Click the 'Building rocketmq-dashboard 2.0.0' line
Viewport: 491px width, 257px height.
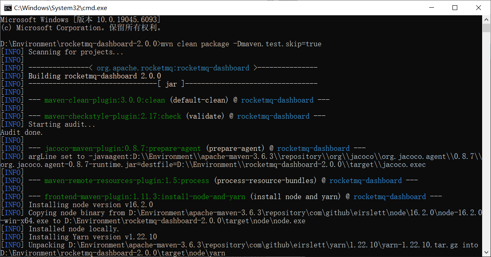pos(94,76)
